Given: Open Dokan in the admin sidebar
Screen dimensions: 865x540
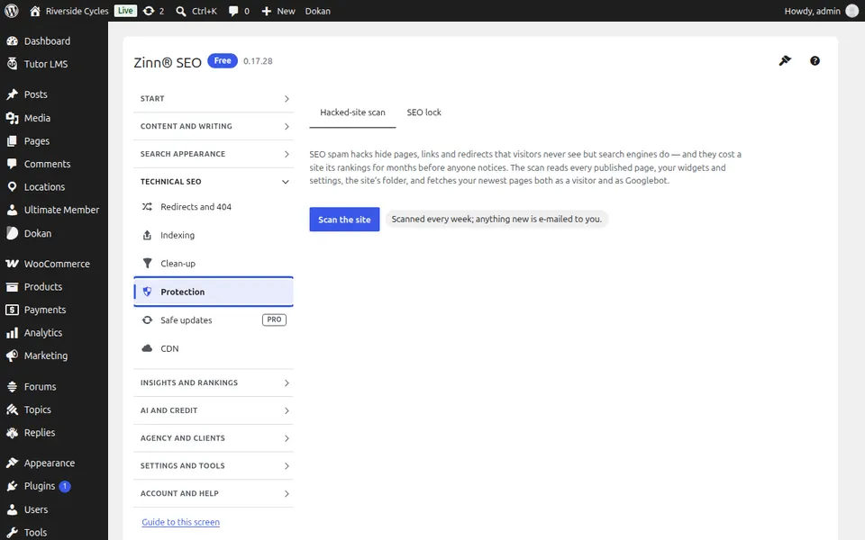Looking at the screenshot, I should click(x=54, y=234).
